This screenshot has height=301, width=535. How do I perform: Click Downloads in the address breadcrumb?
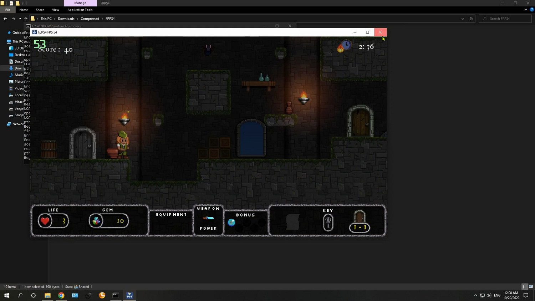(x=66, y=19)
